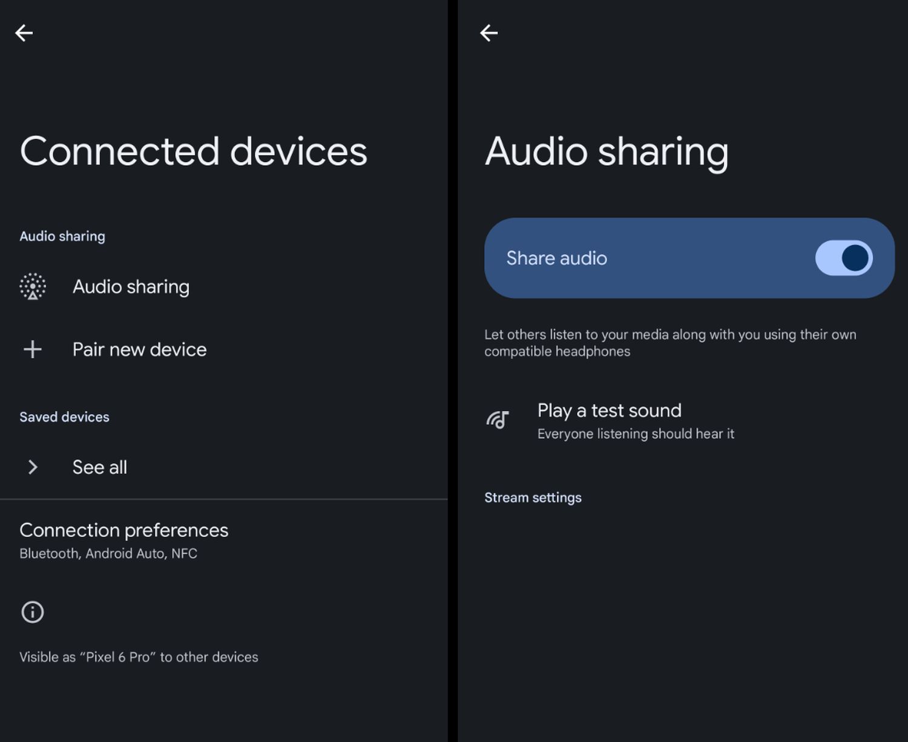Go back from the Connected devices screen
The width and height of the screenshot is (908, 742).
(24, 33)
